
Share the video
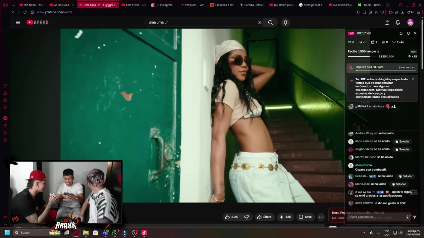[264, 217]
